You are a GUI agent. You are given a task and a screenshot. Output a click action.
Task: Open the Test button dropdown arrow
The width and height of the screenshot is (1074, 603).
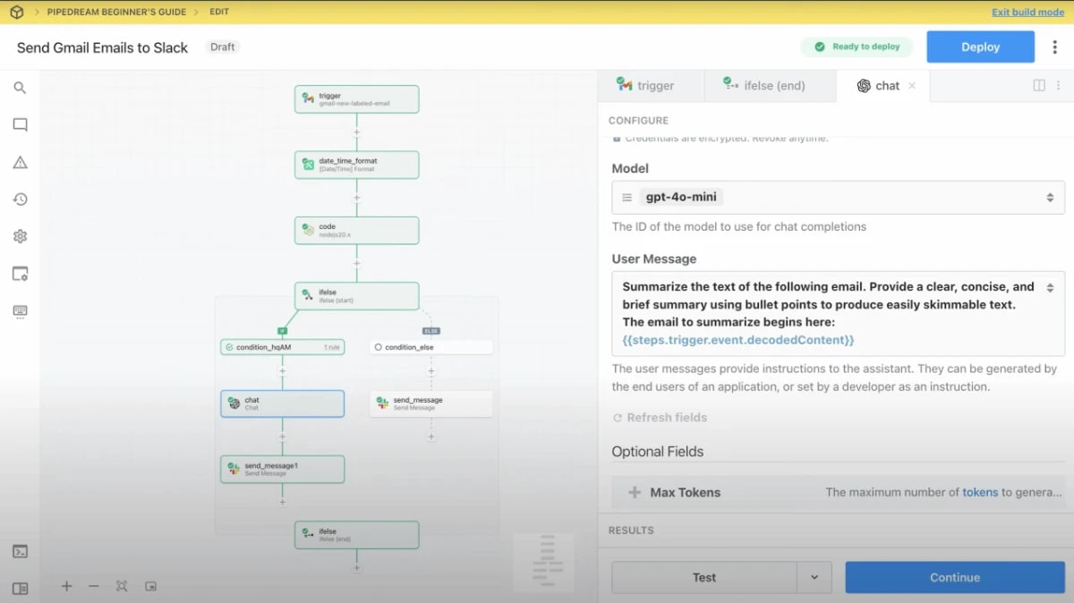pyautogui.click(x=815, y=577)
